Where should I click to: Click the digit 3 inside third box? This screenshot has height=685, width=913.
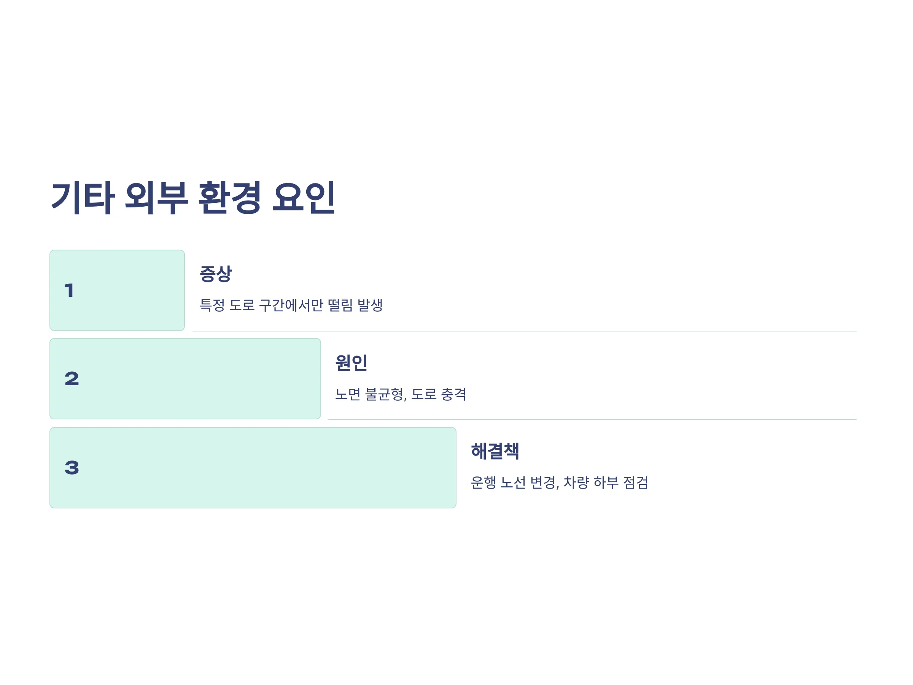click(x=72, y=468)
